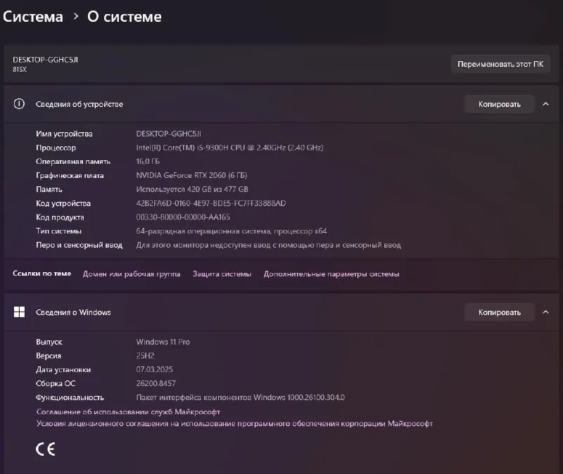Click the 64-разрядная операционная система value
This screenshot has width=563, height=474.
[x=232, y=231]
